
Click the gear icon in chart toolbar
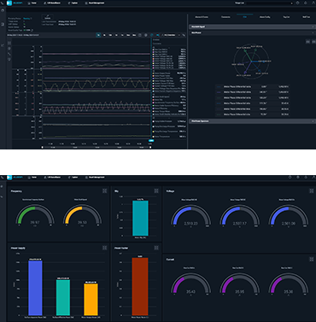pos(146,35)
